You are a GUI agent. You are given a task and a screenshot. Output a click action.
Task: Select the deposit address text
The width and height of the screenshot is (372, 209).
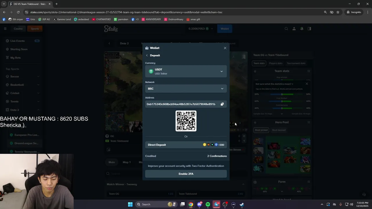point(181,104)
